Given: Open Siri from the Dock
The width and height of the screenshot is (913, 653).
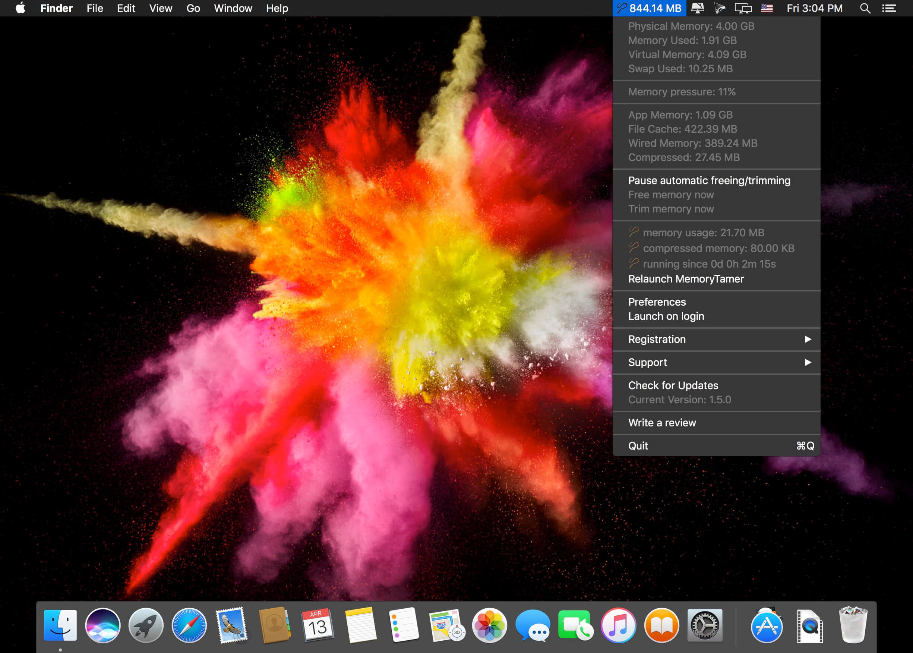Looking at the screenshot, I should [103, 625].
